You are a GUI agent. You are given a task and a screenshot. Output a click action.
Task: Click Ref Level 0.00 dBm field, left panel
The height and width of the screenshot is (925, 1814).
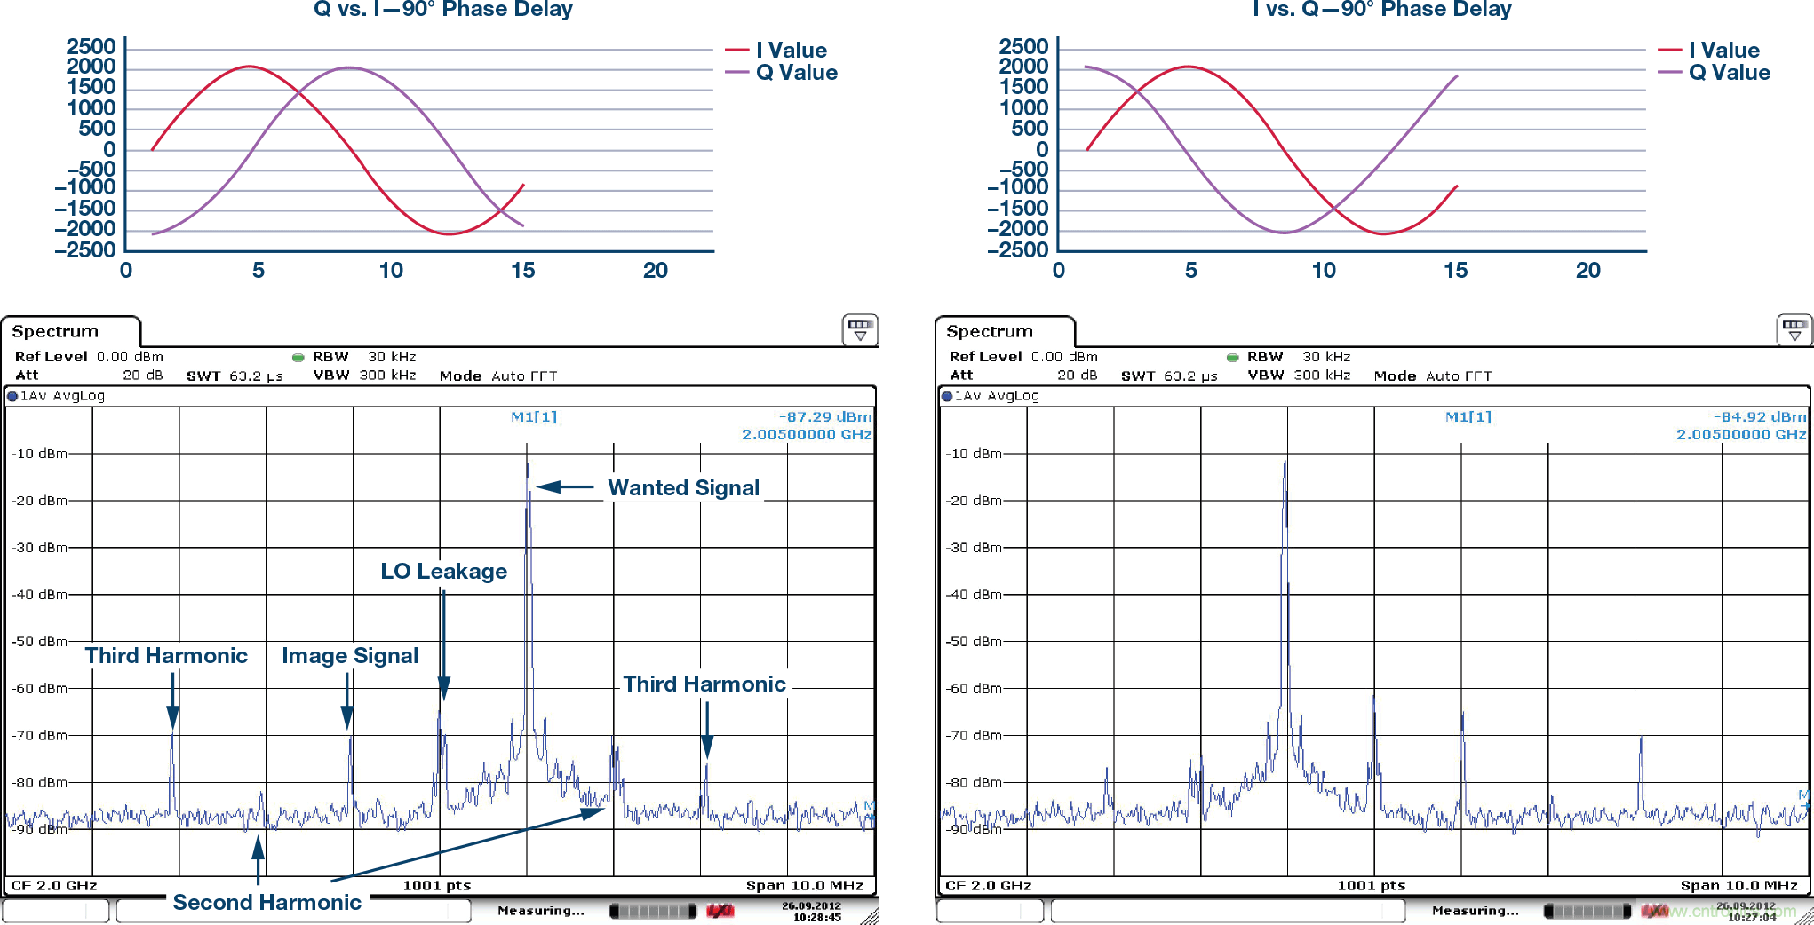[89, 357]
